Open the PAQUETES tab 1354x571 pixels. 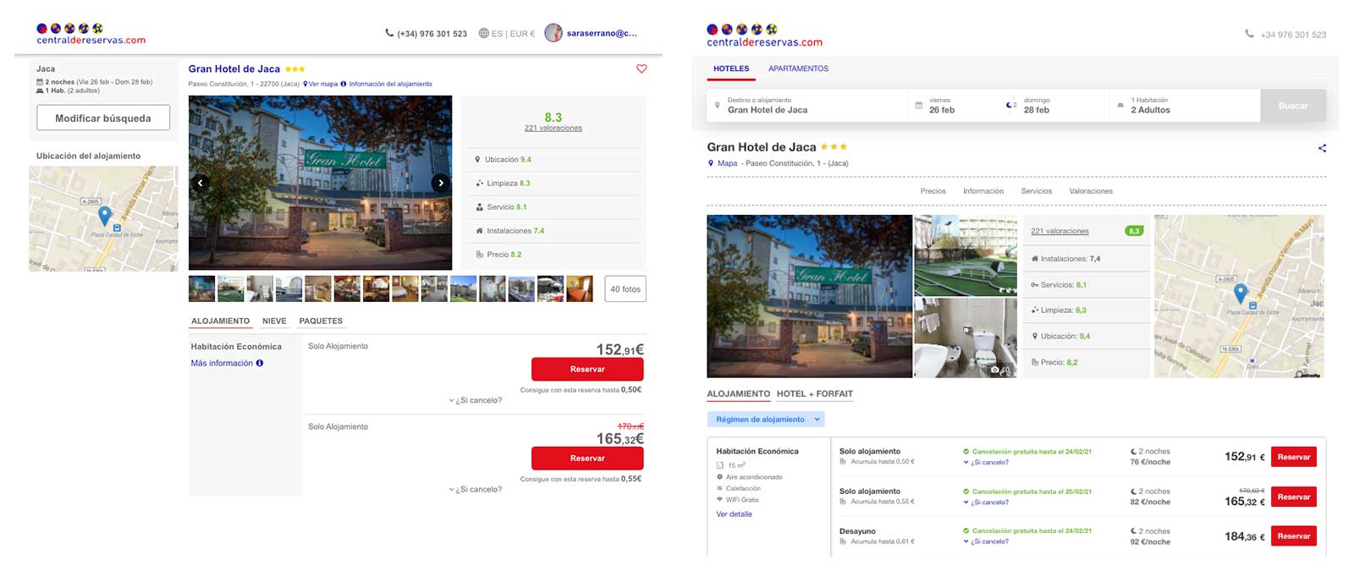[x=321, y=321]
